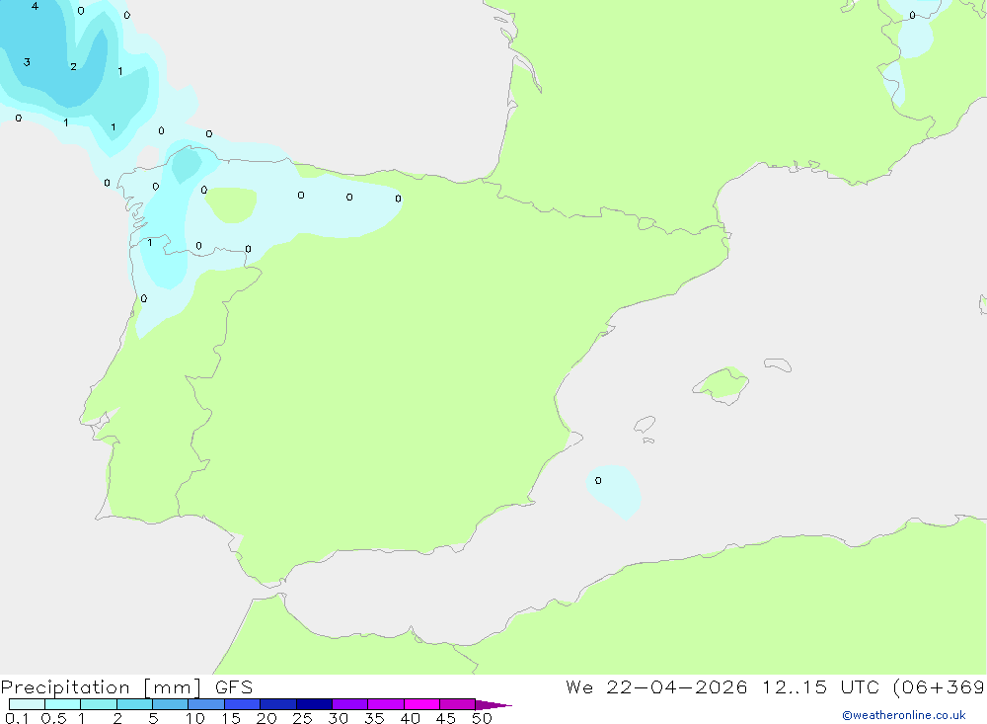Click the 2–5 mm legend swatch

point(134,704)
